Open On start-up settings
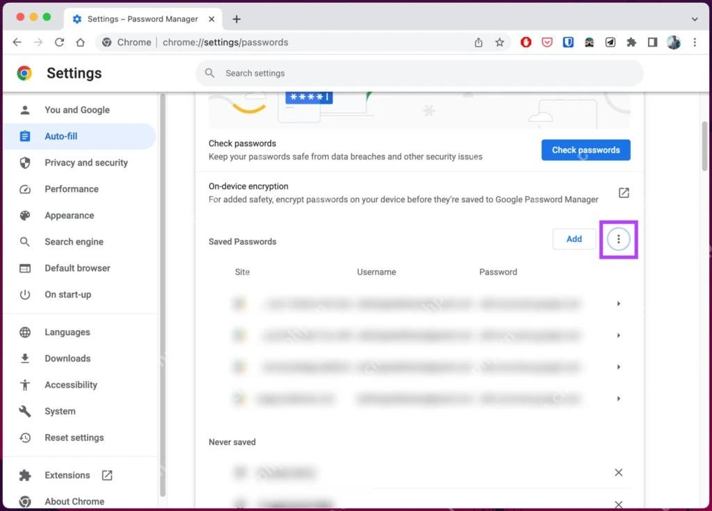 pos(68,294)
